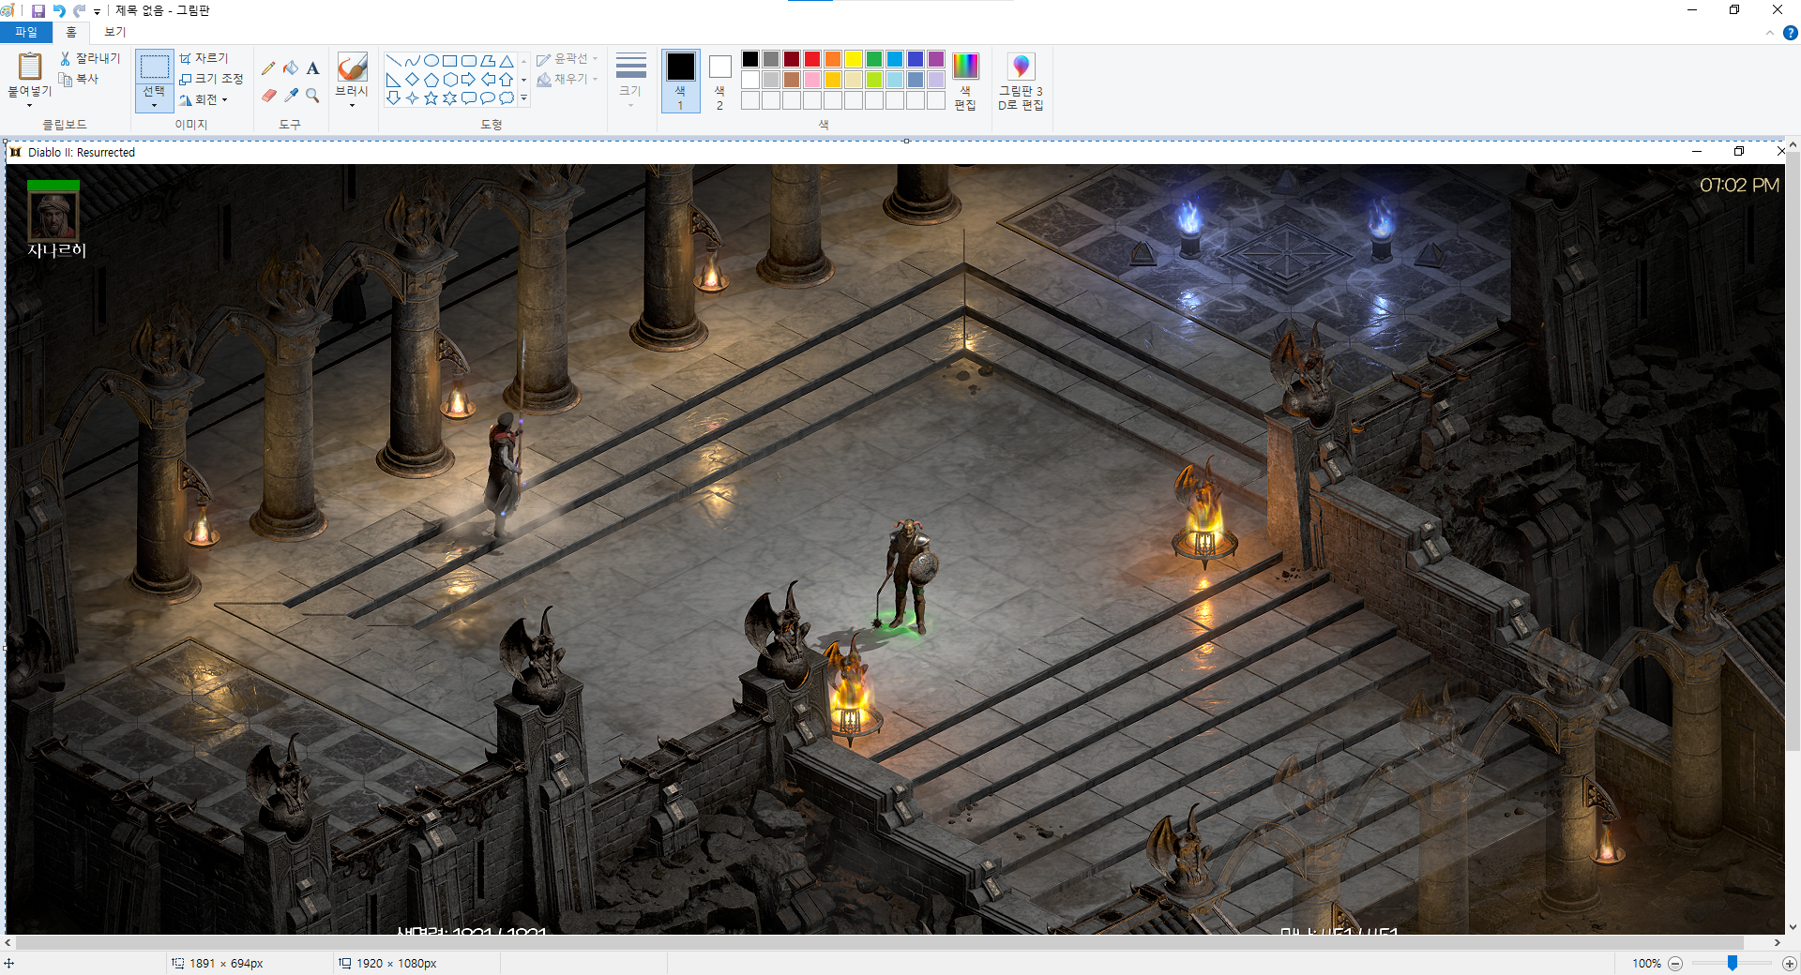Image resolution: width=1801 pixels, height=975 pixels.
Task: Move the shapes gallery down one row
Action: coord(523,80)
